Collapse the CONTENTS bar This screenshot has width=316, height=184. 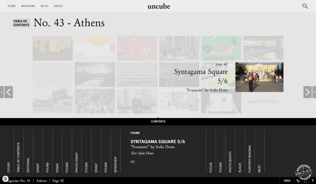pos(158,121)
